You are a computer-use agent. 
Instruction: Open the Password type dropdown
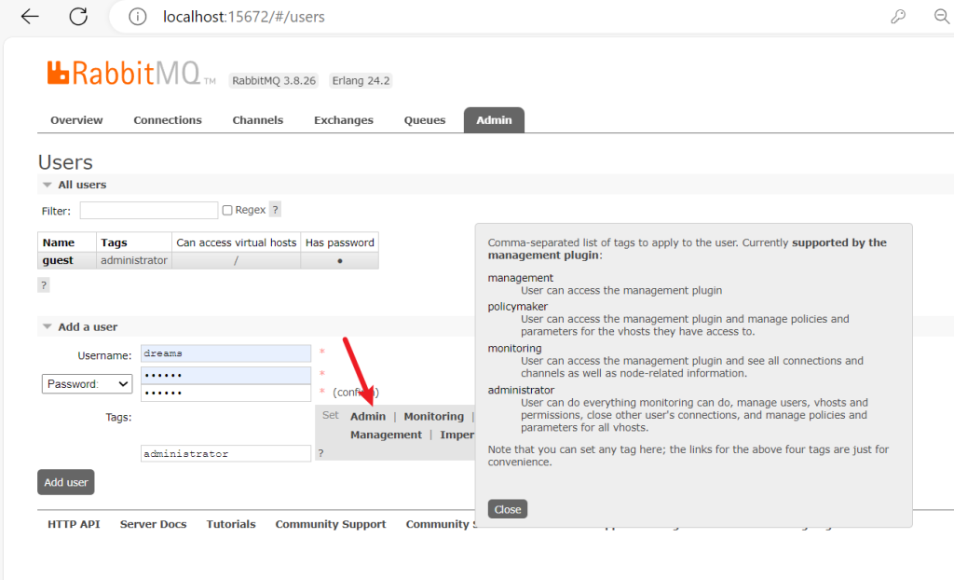[87, 384]
